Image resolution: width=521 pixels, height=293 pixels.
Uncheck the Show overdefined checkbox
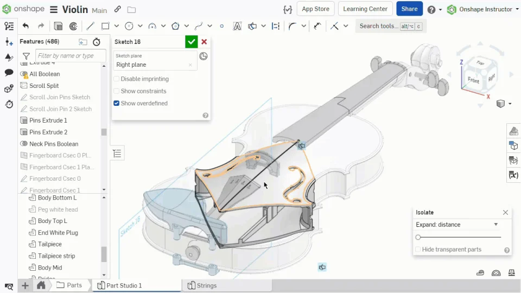[x=117, y=103]
